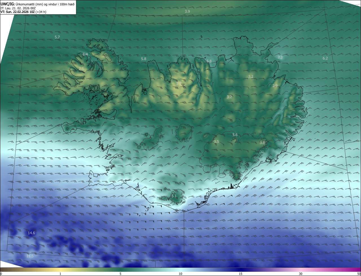This screenshot has width=361, height=276.
Task: Click the 1 tick on color scale
Action: [60, 274]
